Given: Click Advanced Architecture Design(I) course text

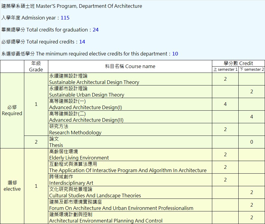Looking at the screenshot, I should pyautogui.click(x=85, y=107).
